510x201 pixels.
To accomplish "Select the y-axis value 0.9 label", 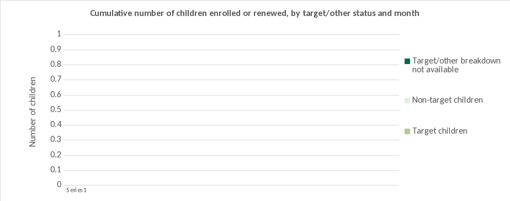I will [55, 49].
